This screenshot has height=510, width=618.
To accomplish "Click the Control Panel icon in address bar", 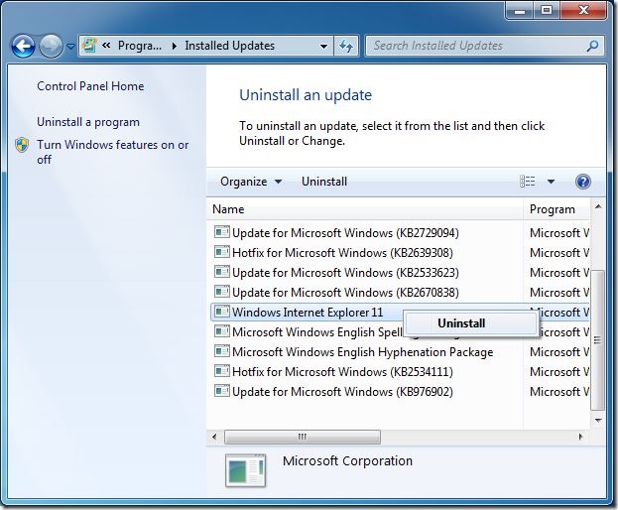I will click(89, 46).
